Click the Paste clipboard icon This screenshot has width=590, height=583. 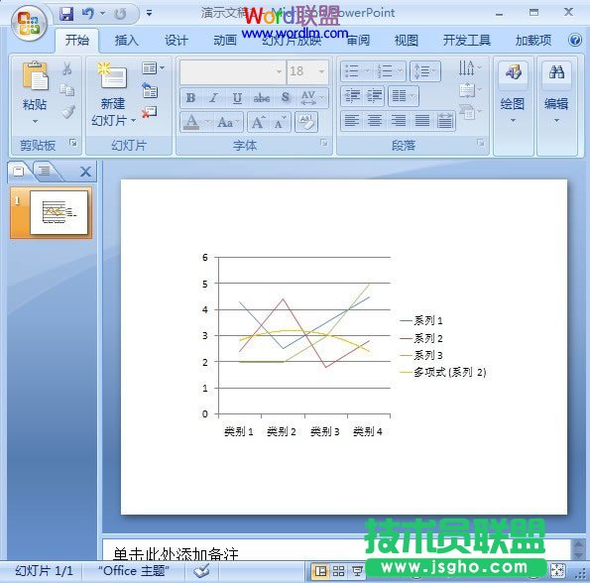35,75
